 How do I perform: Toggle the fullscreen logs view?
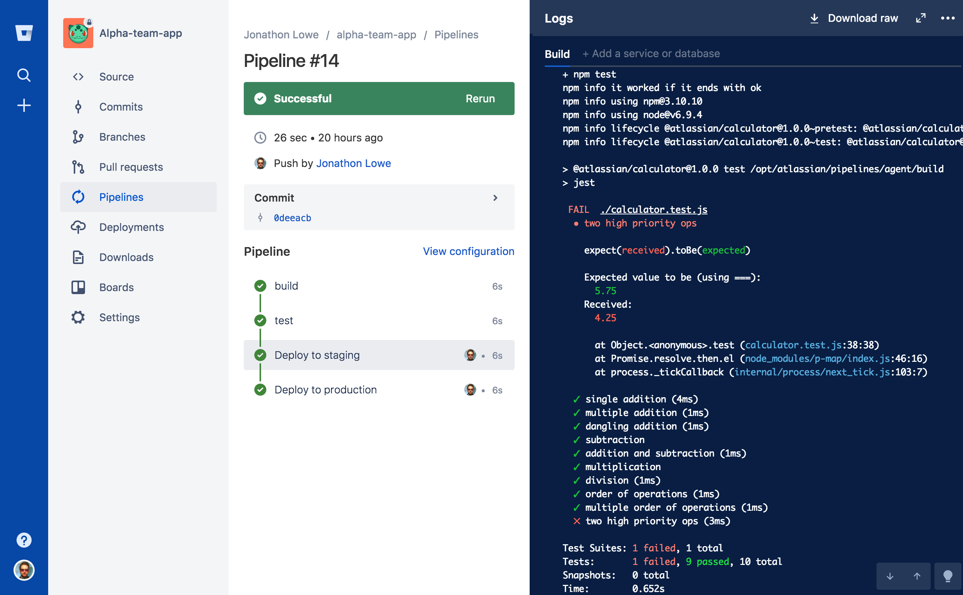point(921,18)
